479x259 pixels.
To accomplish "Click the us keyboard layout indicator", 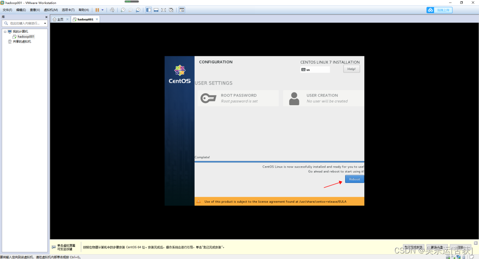I will (x=315, y=70).
